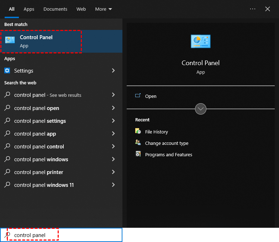Screen dimensions: 279x242
Task: Select the 'control panel open' suggestion
Action: click(61, 108)
